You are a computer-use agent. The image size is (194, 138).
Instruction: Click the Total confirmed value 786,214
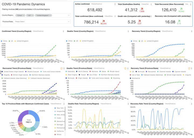coord(91,22)
